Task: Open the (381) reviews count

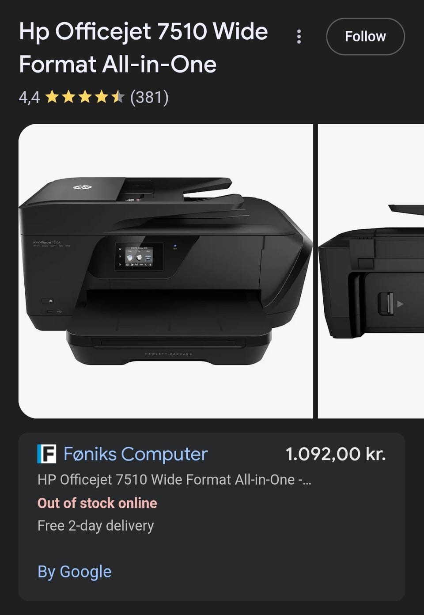Action: coord(149,97)
